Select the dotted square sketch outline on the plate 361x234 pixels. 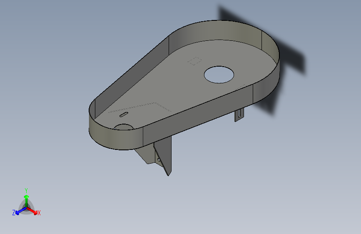[x=194, y=61]
